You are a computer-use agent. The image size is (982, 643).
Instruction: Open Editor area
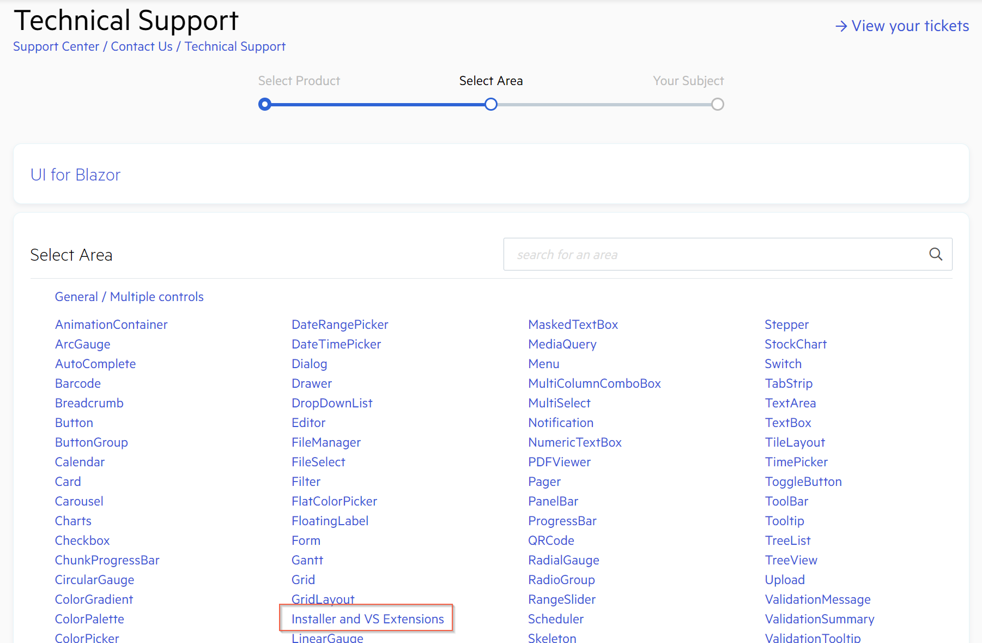[308, 423]
